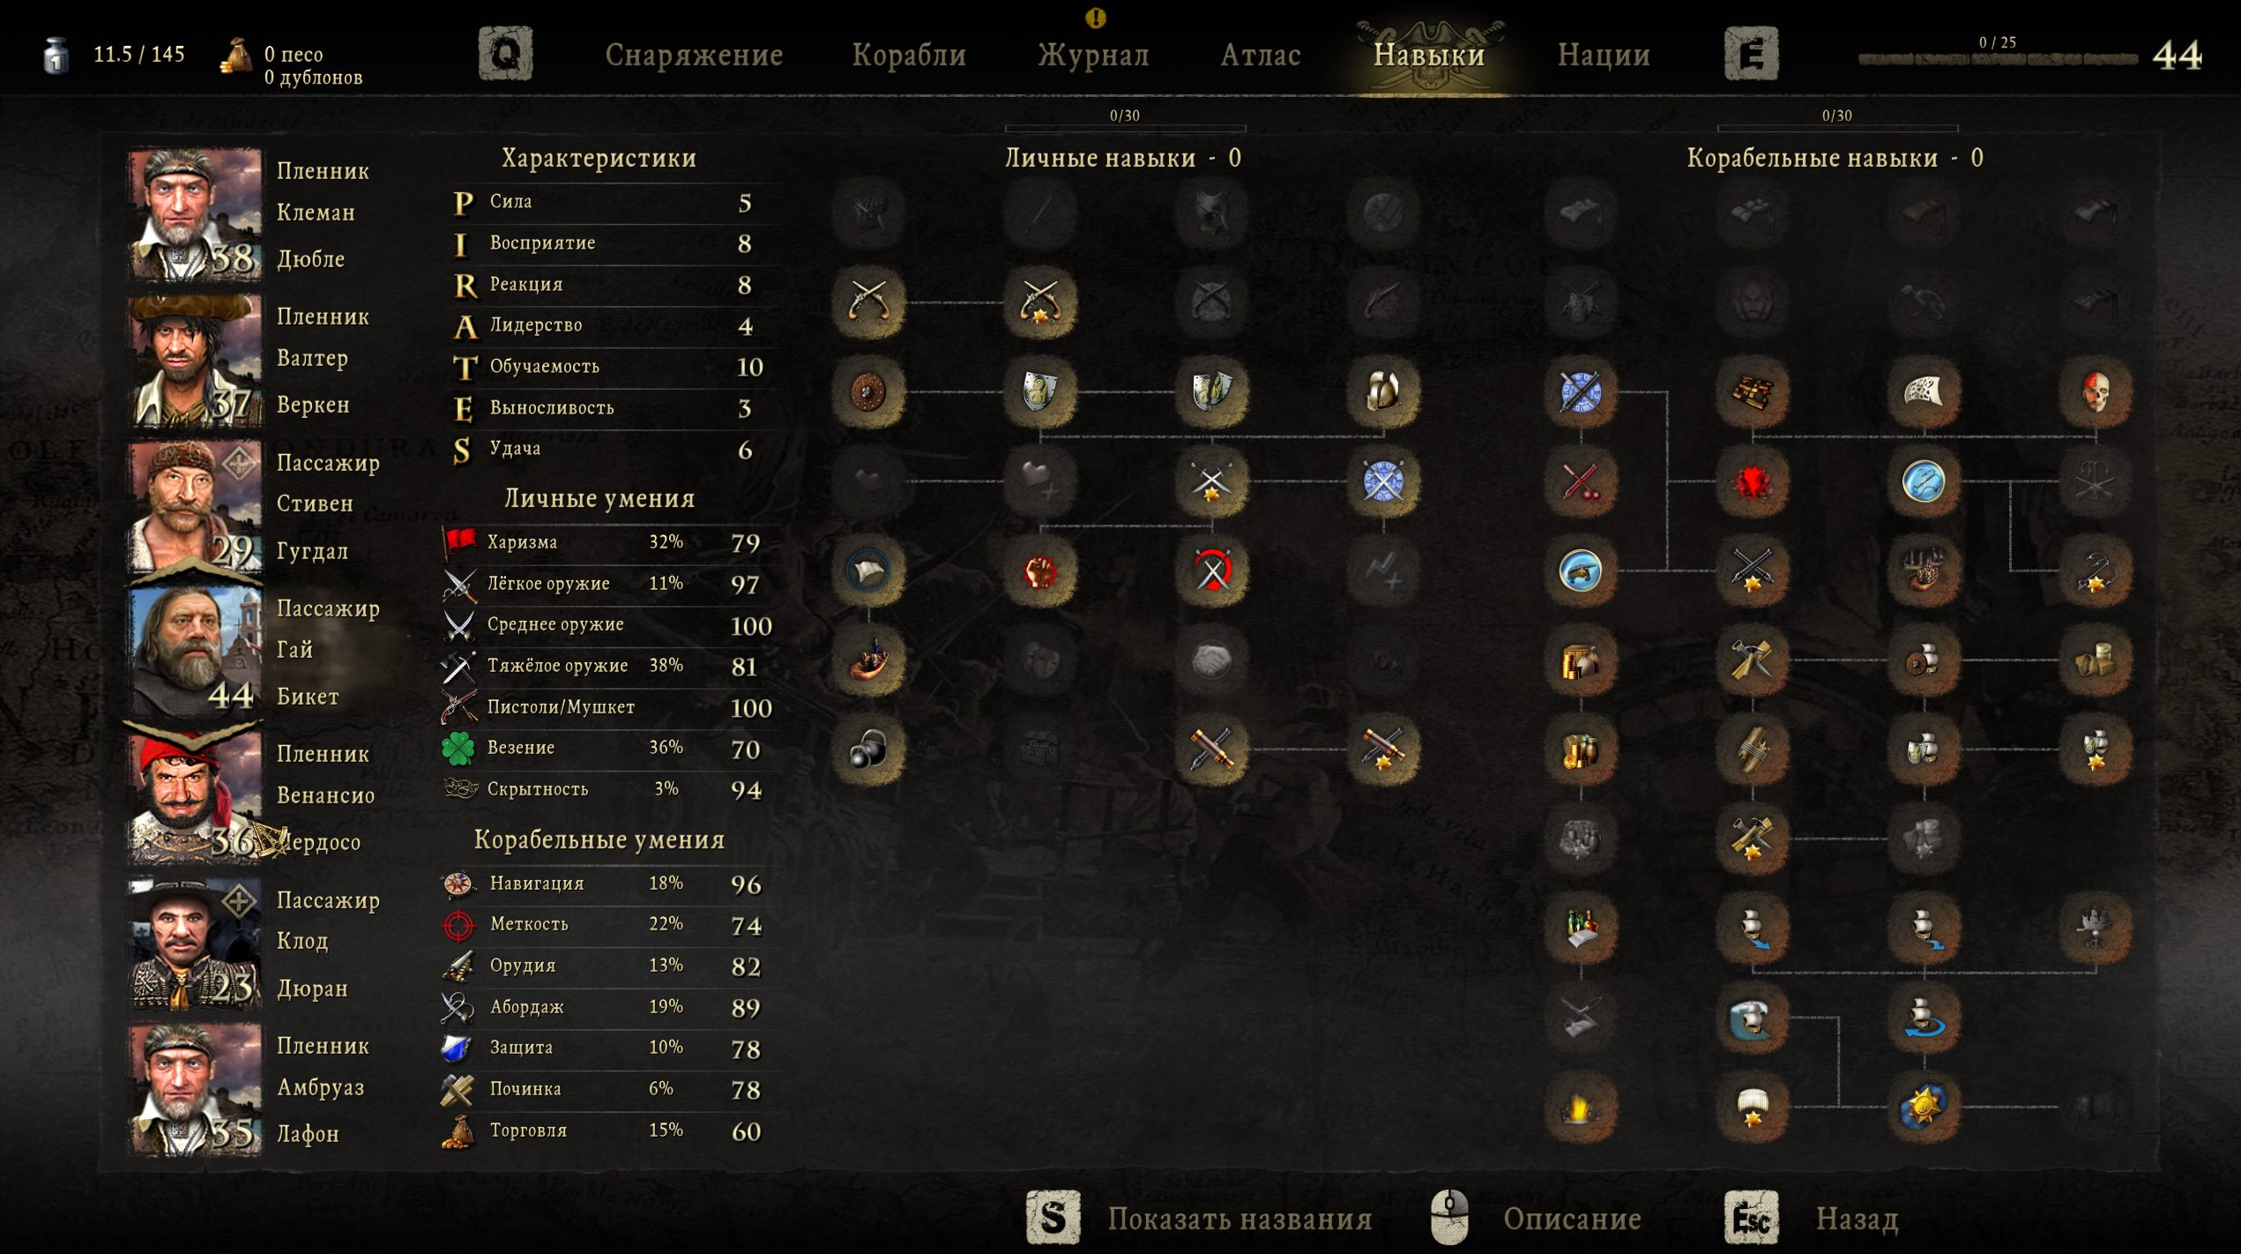Image resolution: width=2241 pixels, height=1254 pixels.
Task: Select Гай Бикет character portrait
Action: tap(196, 651)
